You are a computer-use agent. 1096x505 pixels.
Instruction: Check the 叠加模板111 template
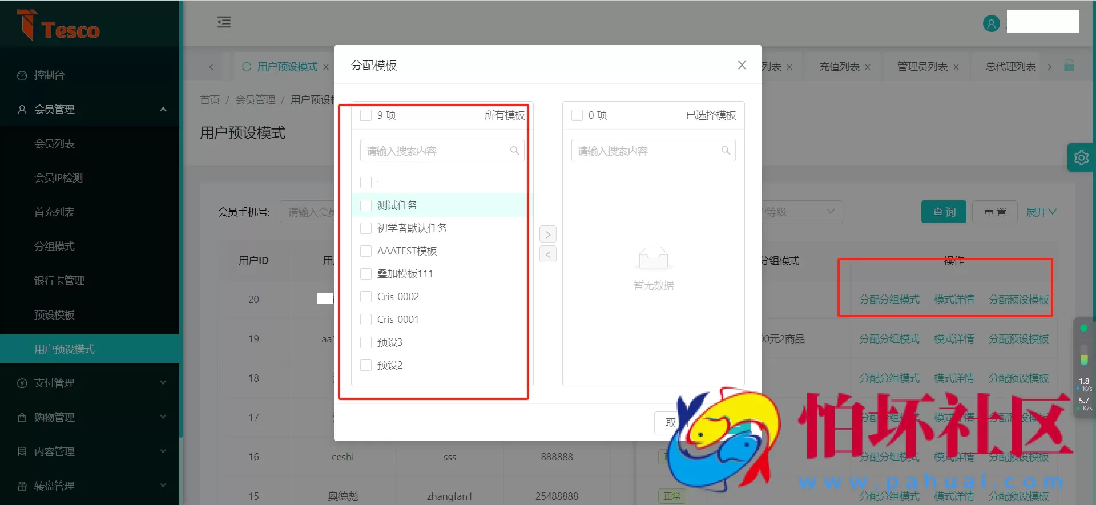tap(366, 274)
